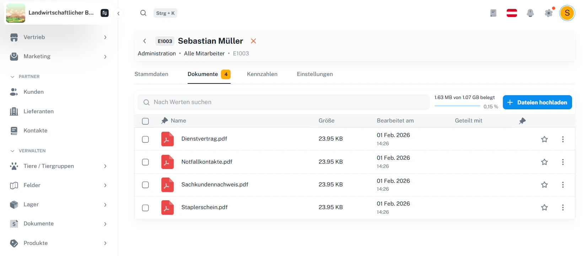Check the box for Staplerschein.pdf

click(x=145, y=208)
